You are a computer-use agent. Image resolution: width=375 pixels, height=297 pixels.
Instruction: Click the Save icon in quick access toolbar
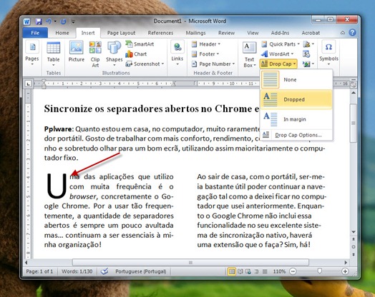pyautogui.click(x=39, y=21)
